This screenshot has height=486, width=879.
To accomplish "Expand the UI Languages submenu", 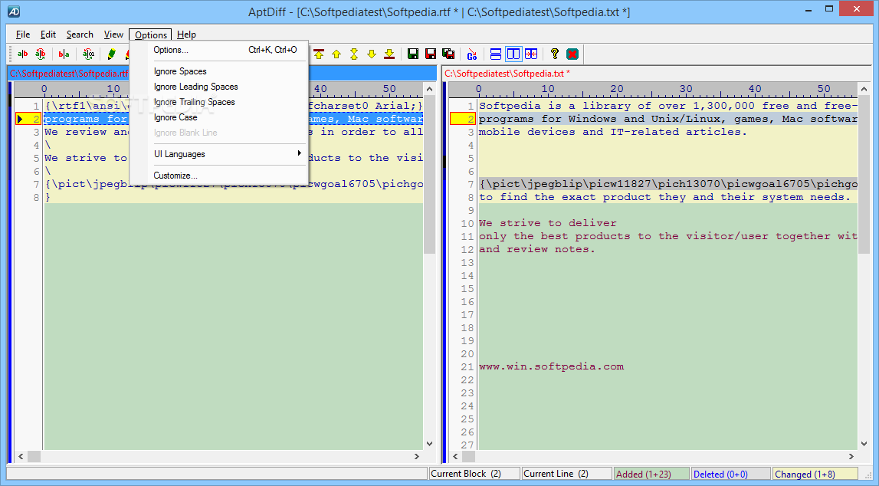I will point(219,154).
